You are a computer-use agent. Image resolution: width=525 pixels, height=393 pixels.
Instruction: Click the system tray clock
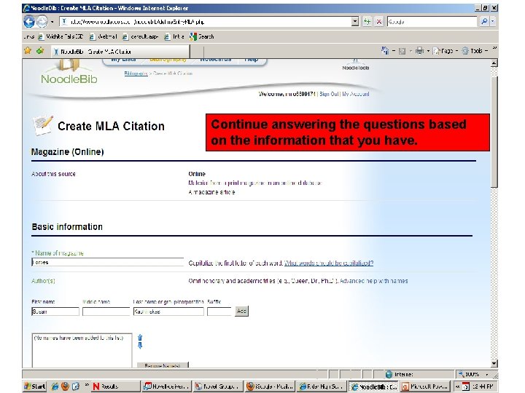[483, 386]
